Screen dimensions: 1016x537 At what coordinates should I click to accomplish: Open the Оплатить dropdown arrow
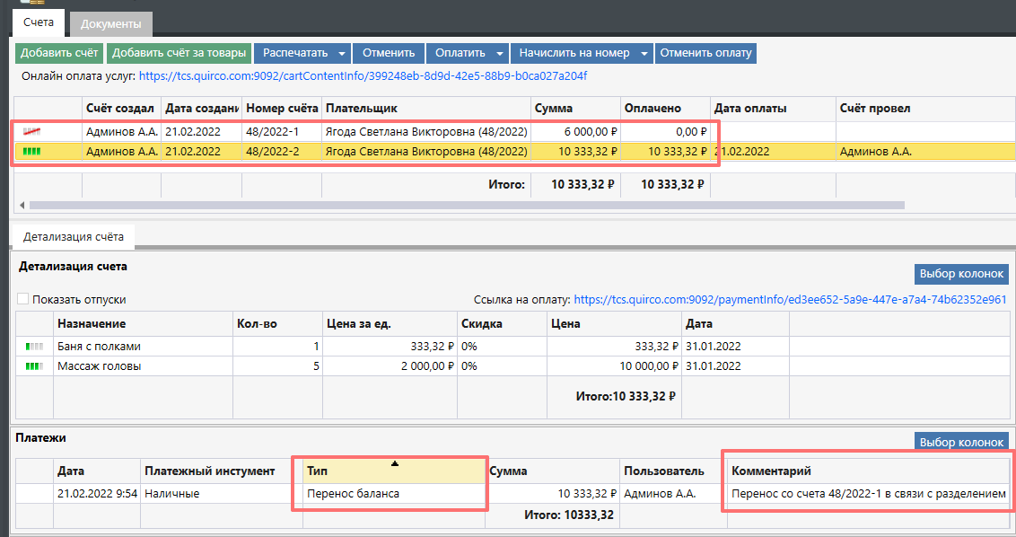tap(500, 53)
